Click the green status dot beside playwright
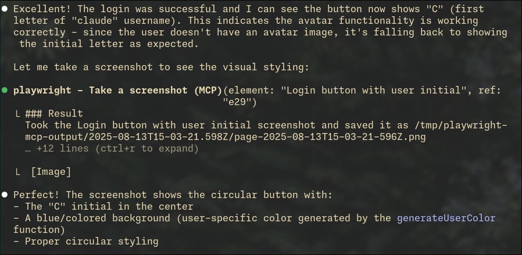 pos(4,90)
